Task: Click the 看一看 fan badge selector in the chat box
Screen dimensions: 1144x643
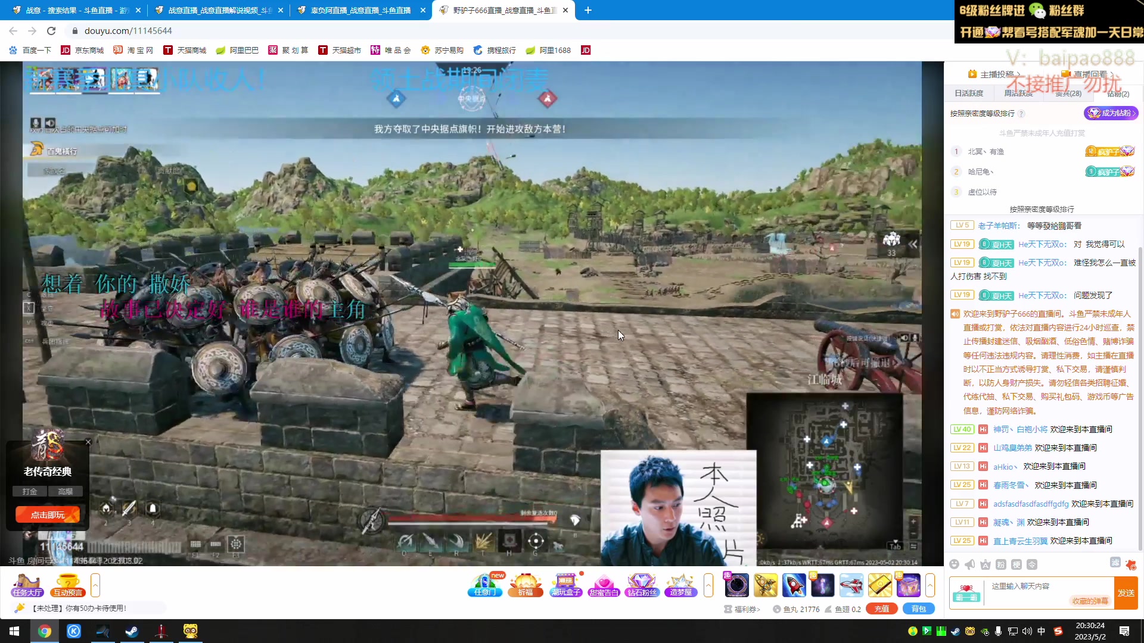Action: click(966, 593)
